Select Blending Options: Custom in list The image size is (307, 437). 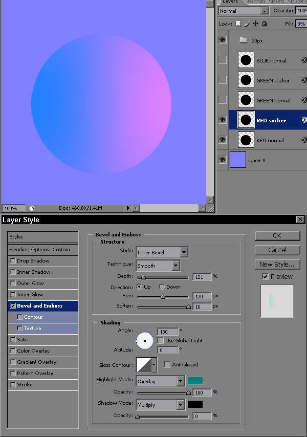[43, 250]
